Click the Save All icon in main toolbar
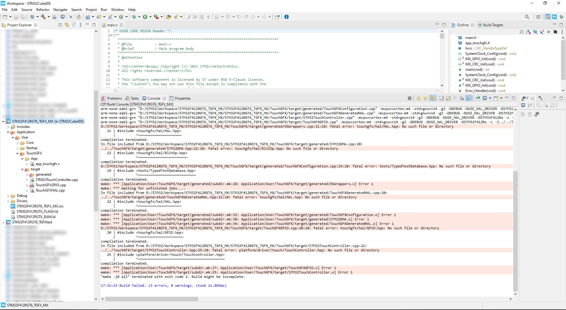This screenshot has width=566, height=310. tap(23, 17)
